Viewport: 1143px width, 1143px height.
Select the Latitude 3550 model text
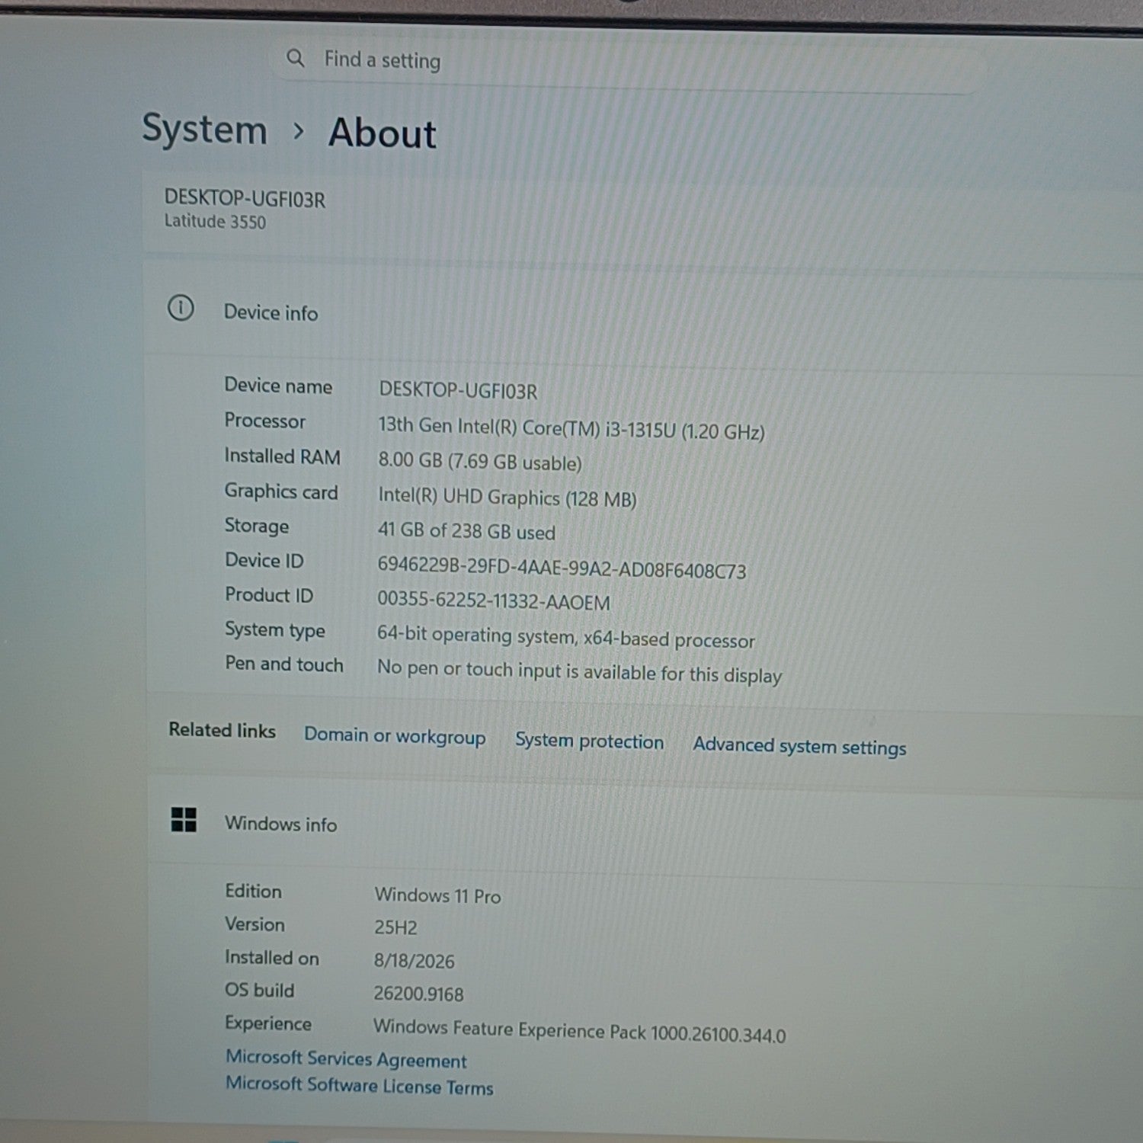(x=215, y=222)
